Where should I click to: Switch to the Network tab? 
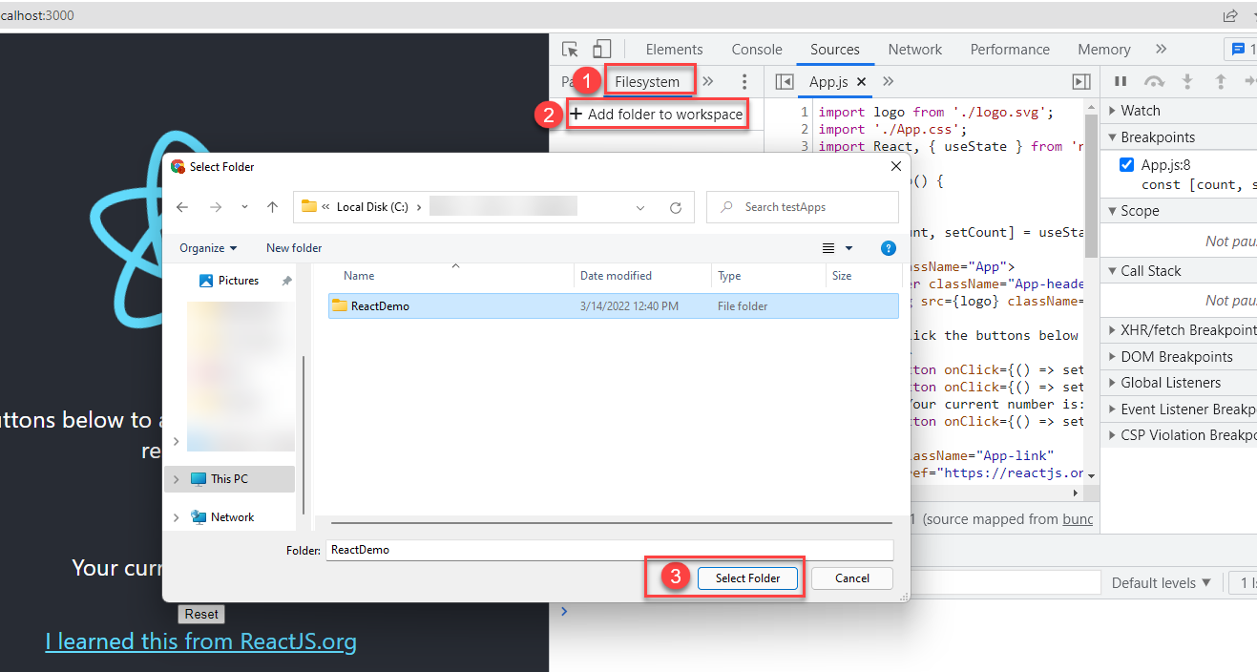pyautogui.click(x=914, y=50)
